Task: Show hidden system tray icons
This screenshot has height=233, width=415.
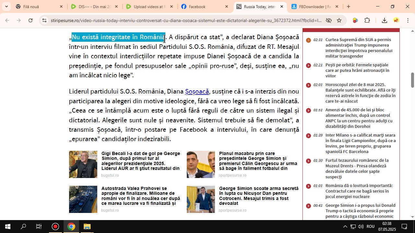Action: (x=345, y=227)
